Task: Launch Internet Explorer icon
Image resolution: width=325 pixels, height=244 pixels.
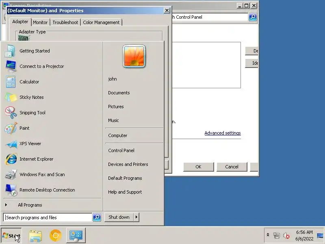Action: click(x=11, y=159)
